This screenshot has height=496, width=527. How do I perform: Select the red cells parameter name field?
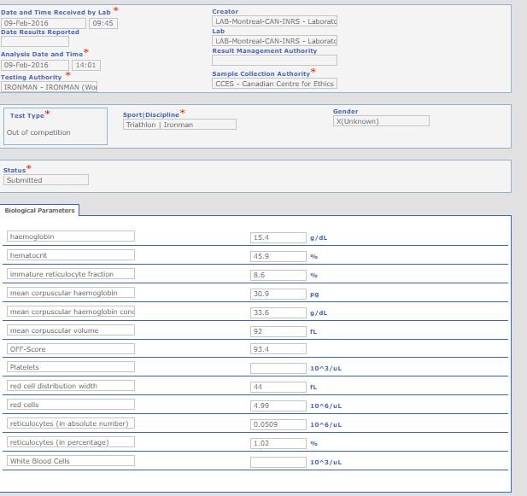[x=71, y=405]
